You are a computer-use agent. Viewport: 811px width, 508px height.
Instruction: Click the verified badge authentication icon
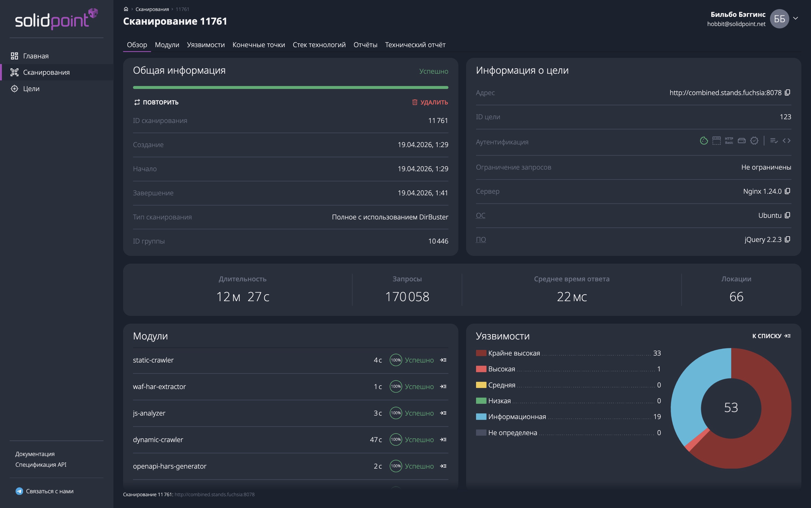(754, 141)
